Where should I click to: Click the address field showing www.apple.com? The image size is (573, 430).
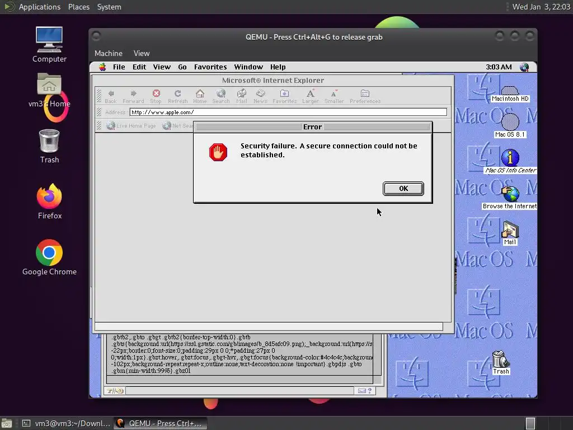point(288,112)
